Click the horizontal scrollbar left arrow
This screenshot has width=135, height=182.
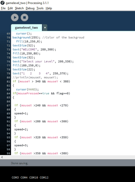(2, 157)
